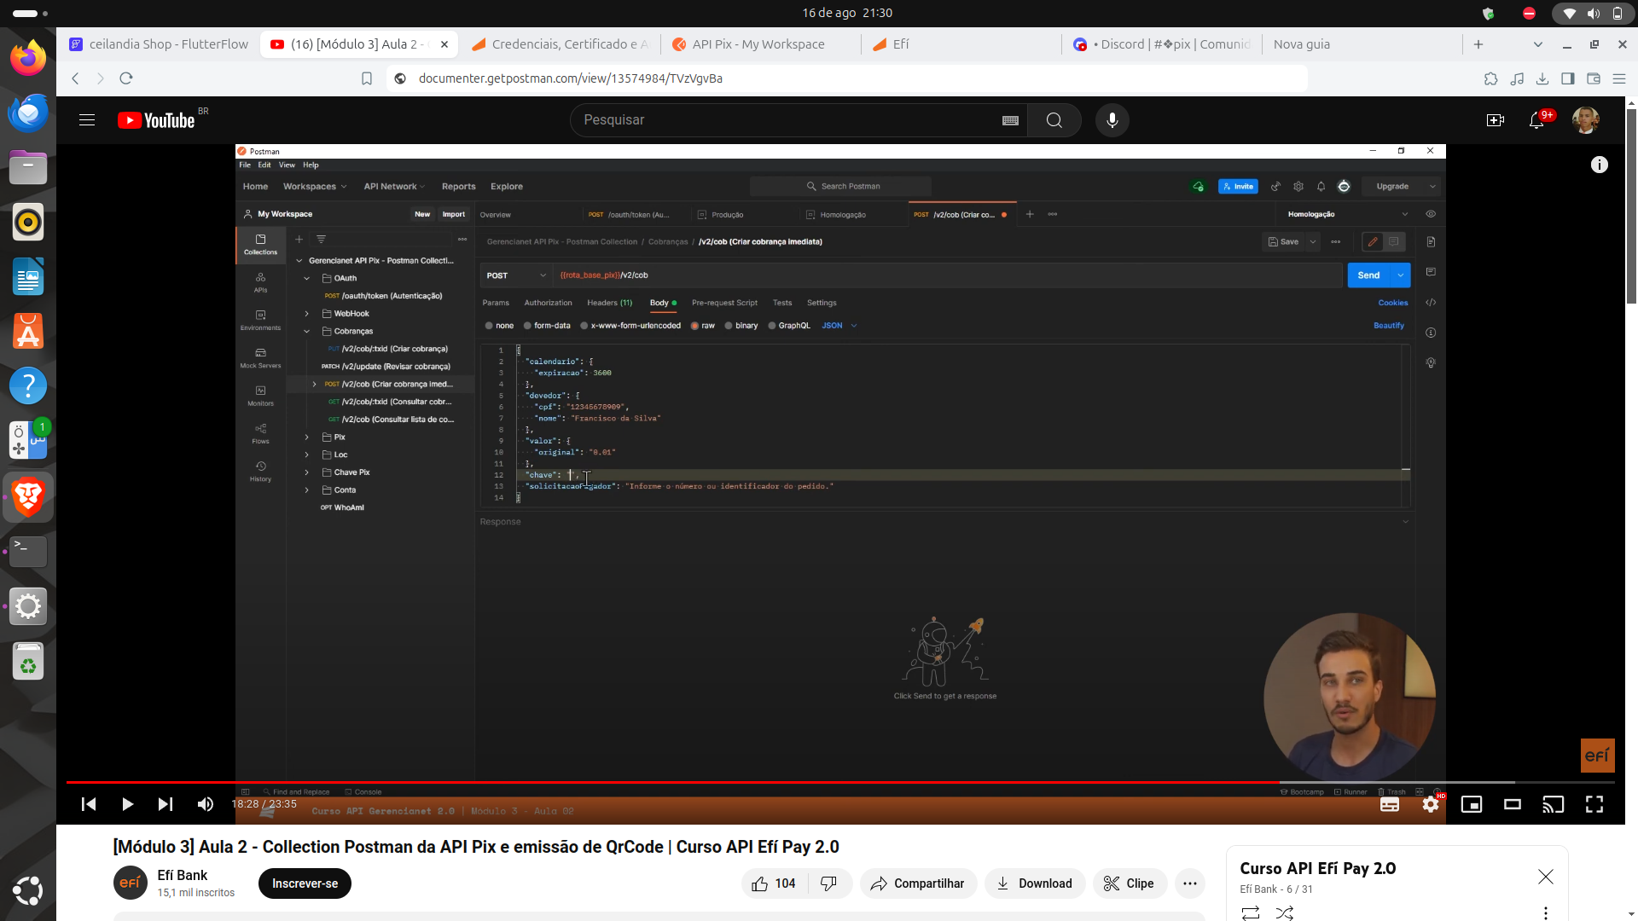Open Thunderbird from the dock
Screen dimensions: 1638x921
[x=28, y=113]
